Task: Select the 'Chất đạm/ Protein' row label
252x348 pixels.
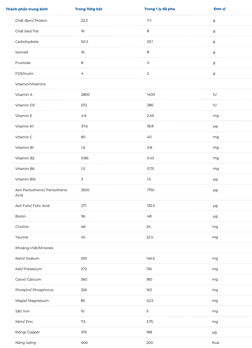Action: [x=31, y=21]
